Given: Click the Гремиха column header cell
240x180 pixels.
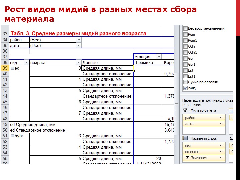Looking at the screenshot, I should pyautogui.click(x=148, y=62).
